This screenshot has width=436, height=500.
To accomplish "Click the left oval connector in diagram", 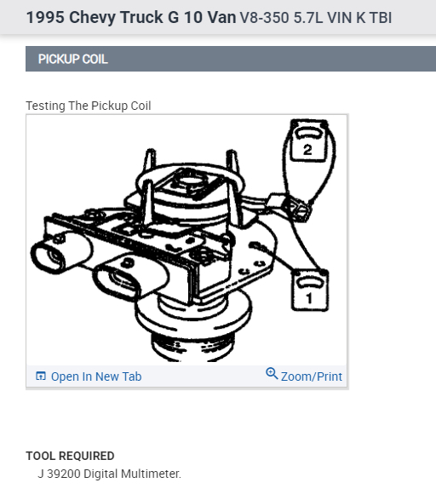I will pos(60,254).
